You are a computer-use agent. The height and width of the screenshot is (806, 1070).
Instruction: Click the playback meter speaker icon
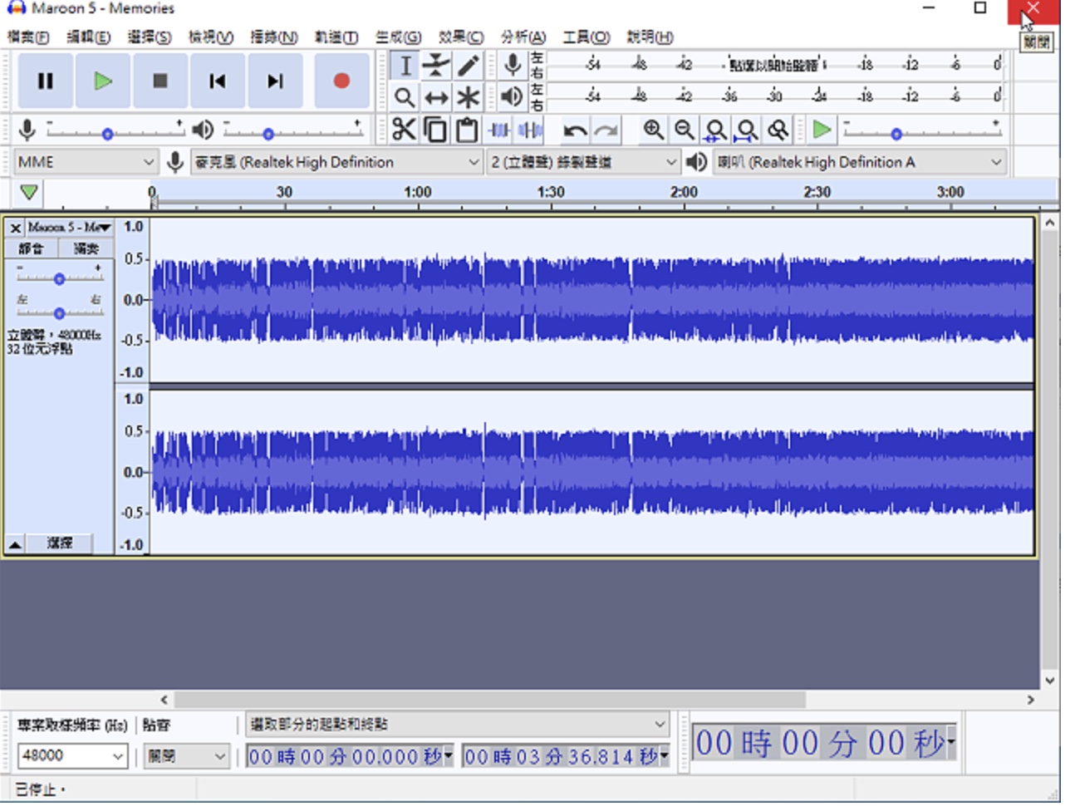point(513,97)
